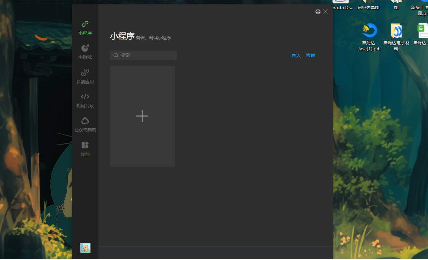Click the magnifier icon in the search box
This screenshot has width=428, height=260.
116,55
